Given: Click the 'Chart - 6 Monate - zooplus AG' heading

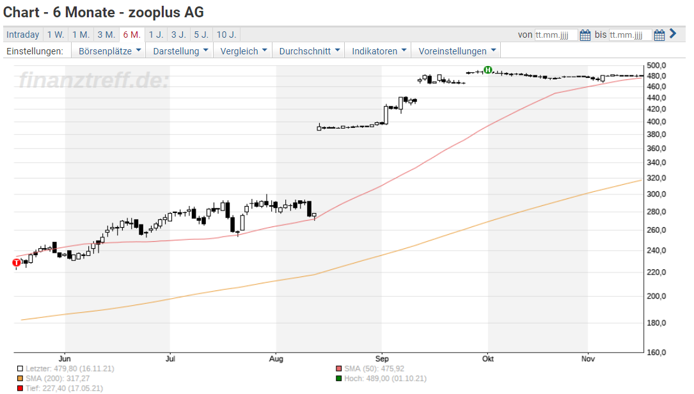Looking at the screenshot, I should [x=104, y=12].
